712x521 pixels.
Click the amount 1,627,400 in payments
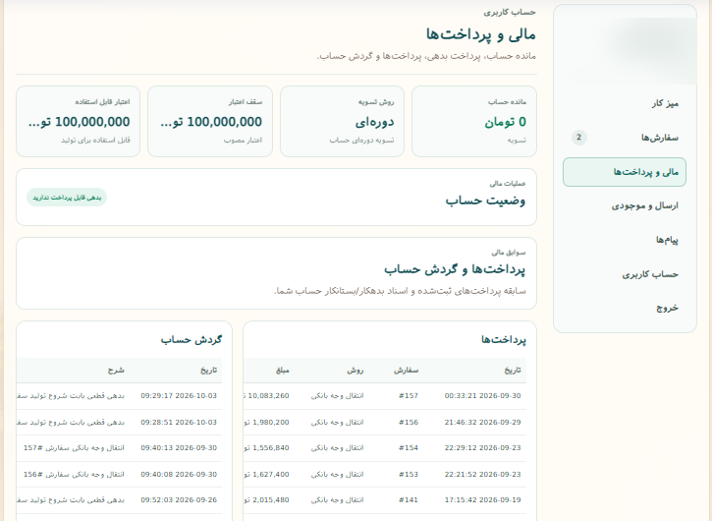point(271,474)
